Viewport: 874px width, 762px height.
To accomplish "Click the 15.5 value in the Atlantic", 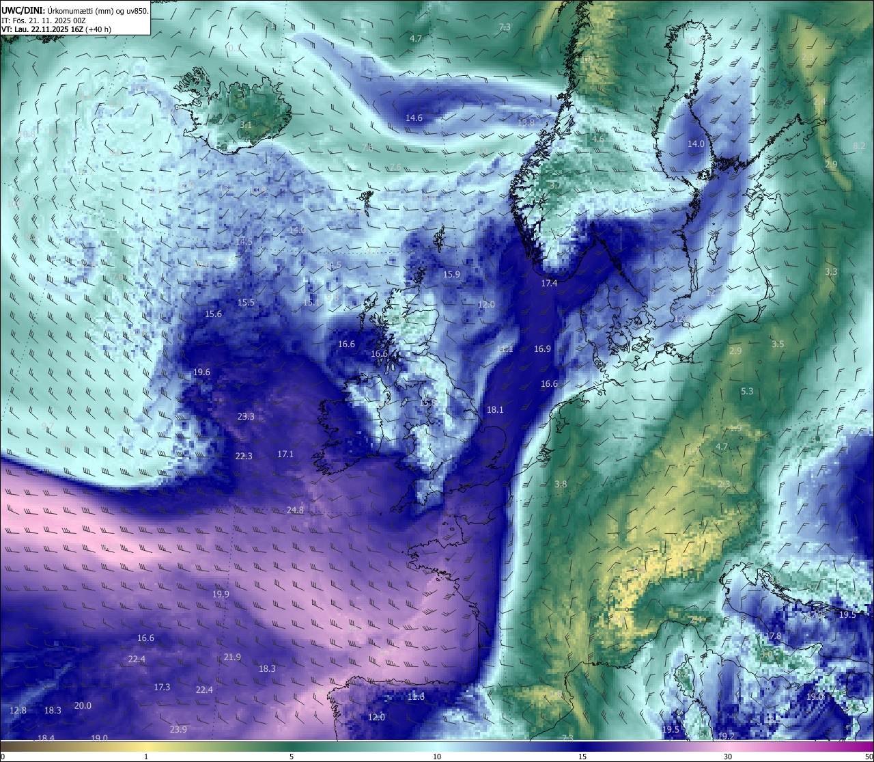I will [x=246, y=303].
